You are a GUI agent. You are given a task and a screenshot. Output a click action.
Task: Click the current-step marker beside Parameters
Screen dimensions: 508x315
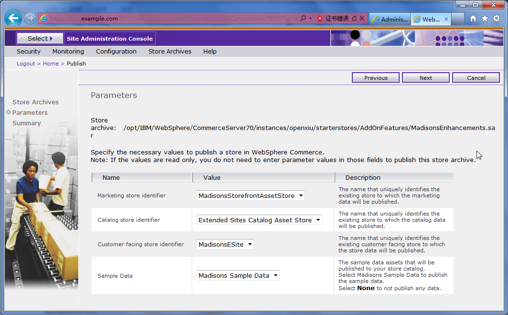coord(9,112)
